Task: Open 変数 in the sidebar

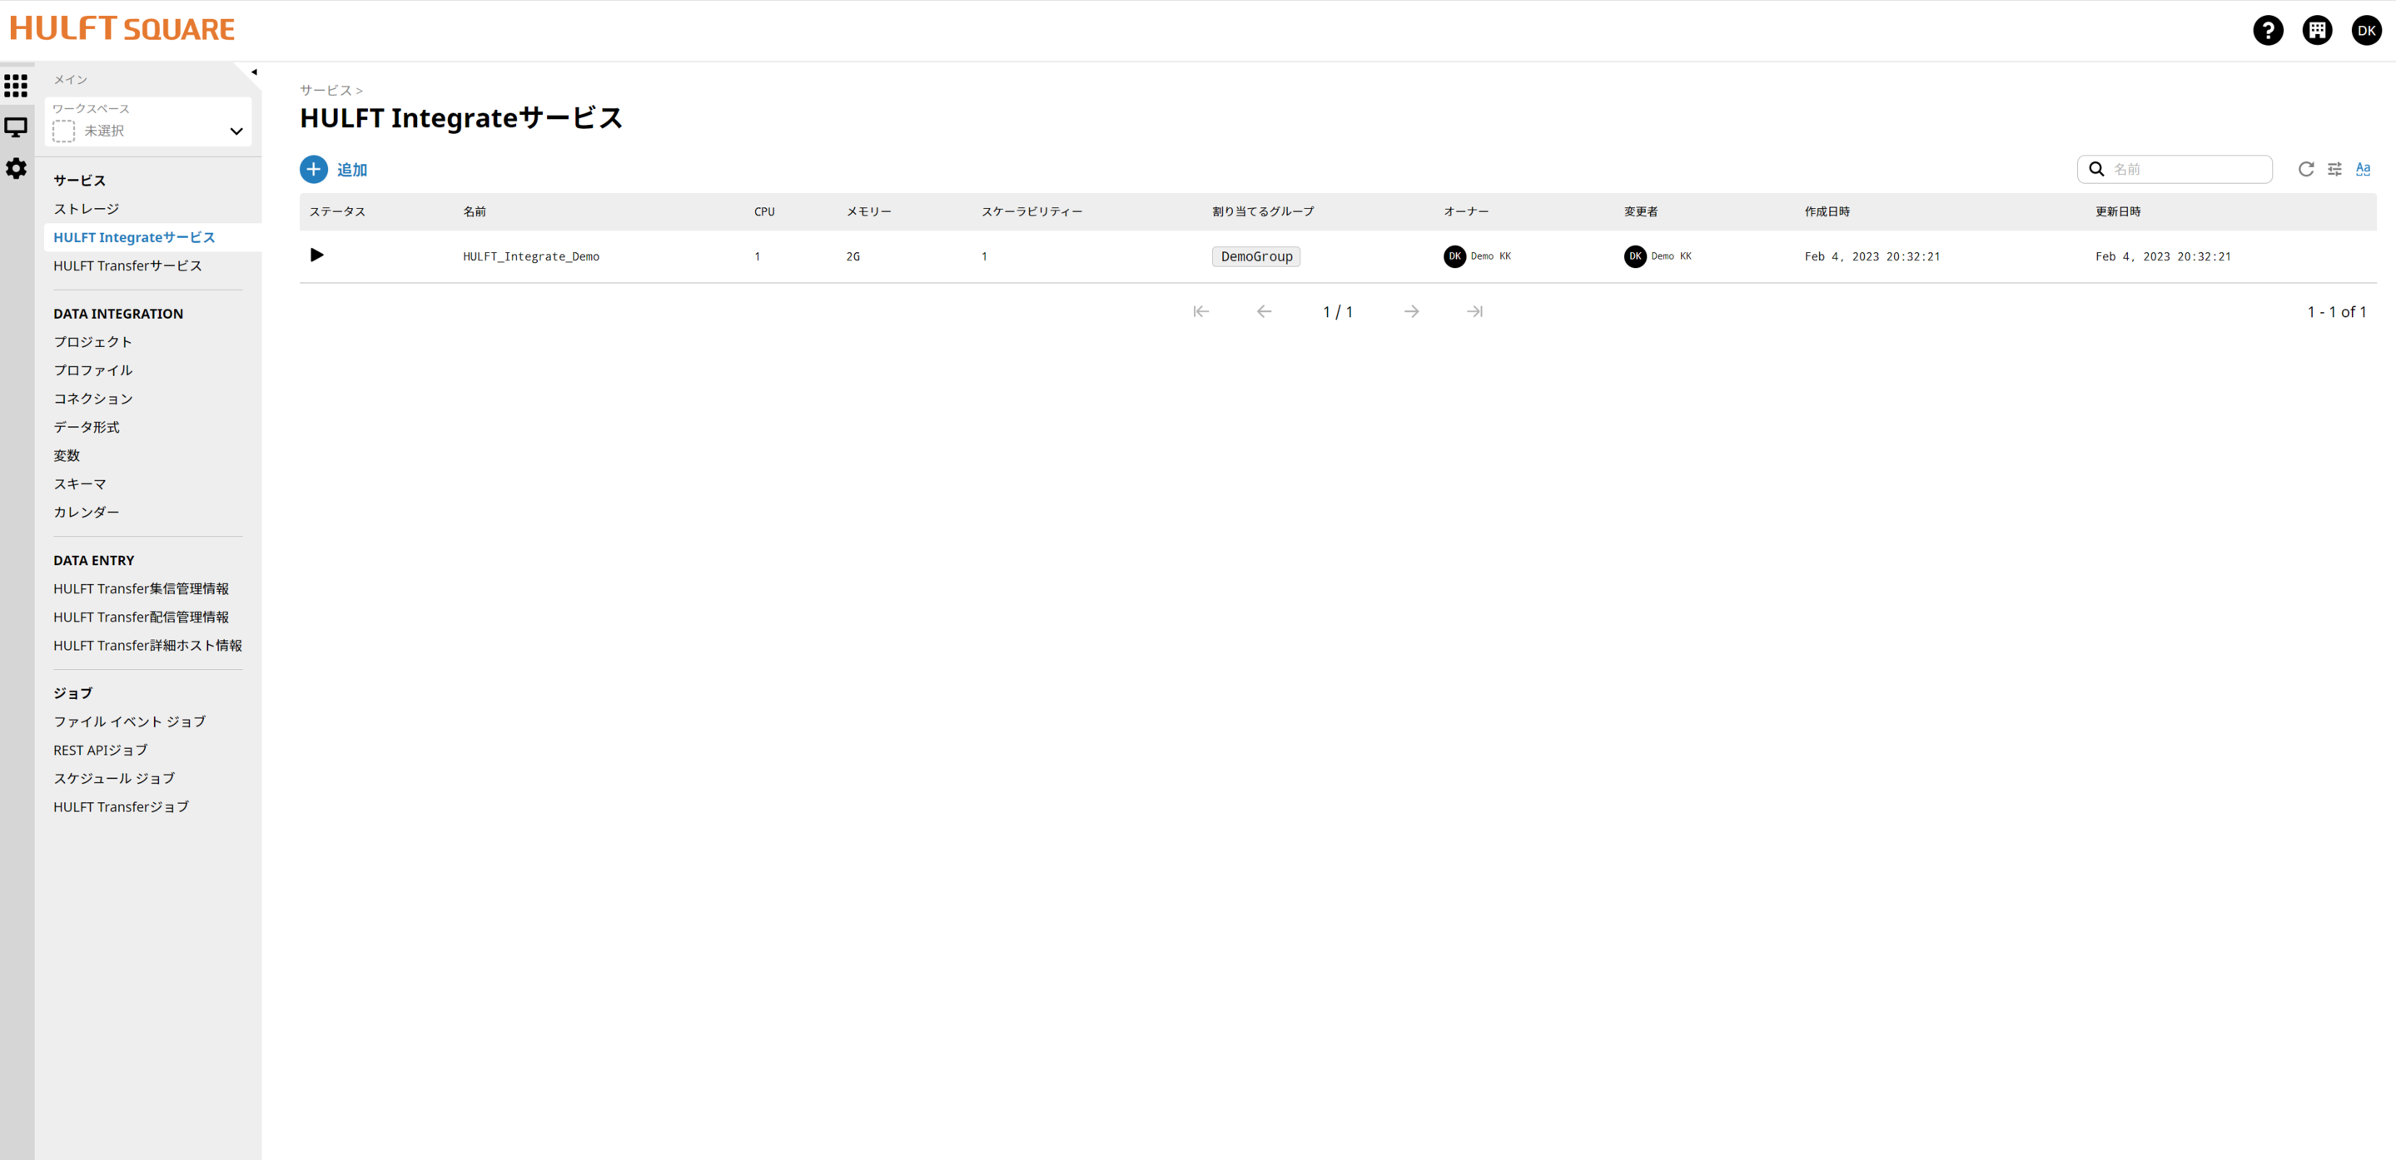Action: pyautogui.click(x=67, y=455)
